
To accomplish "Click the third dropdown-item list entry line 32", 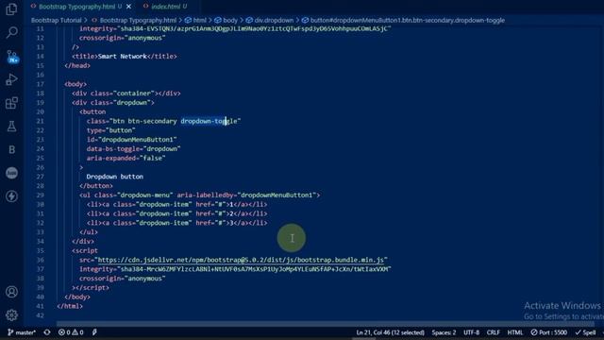I will point(176,223).
